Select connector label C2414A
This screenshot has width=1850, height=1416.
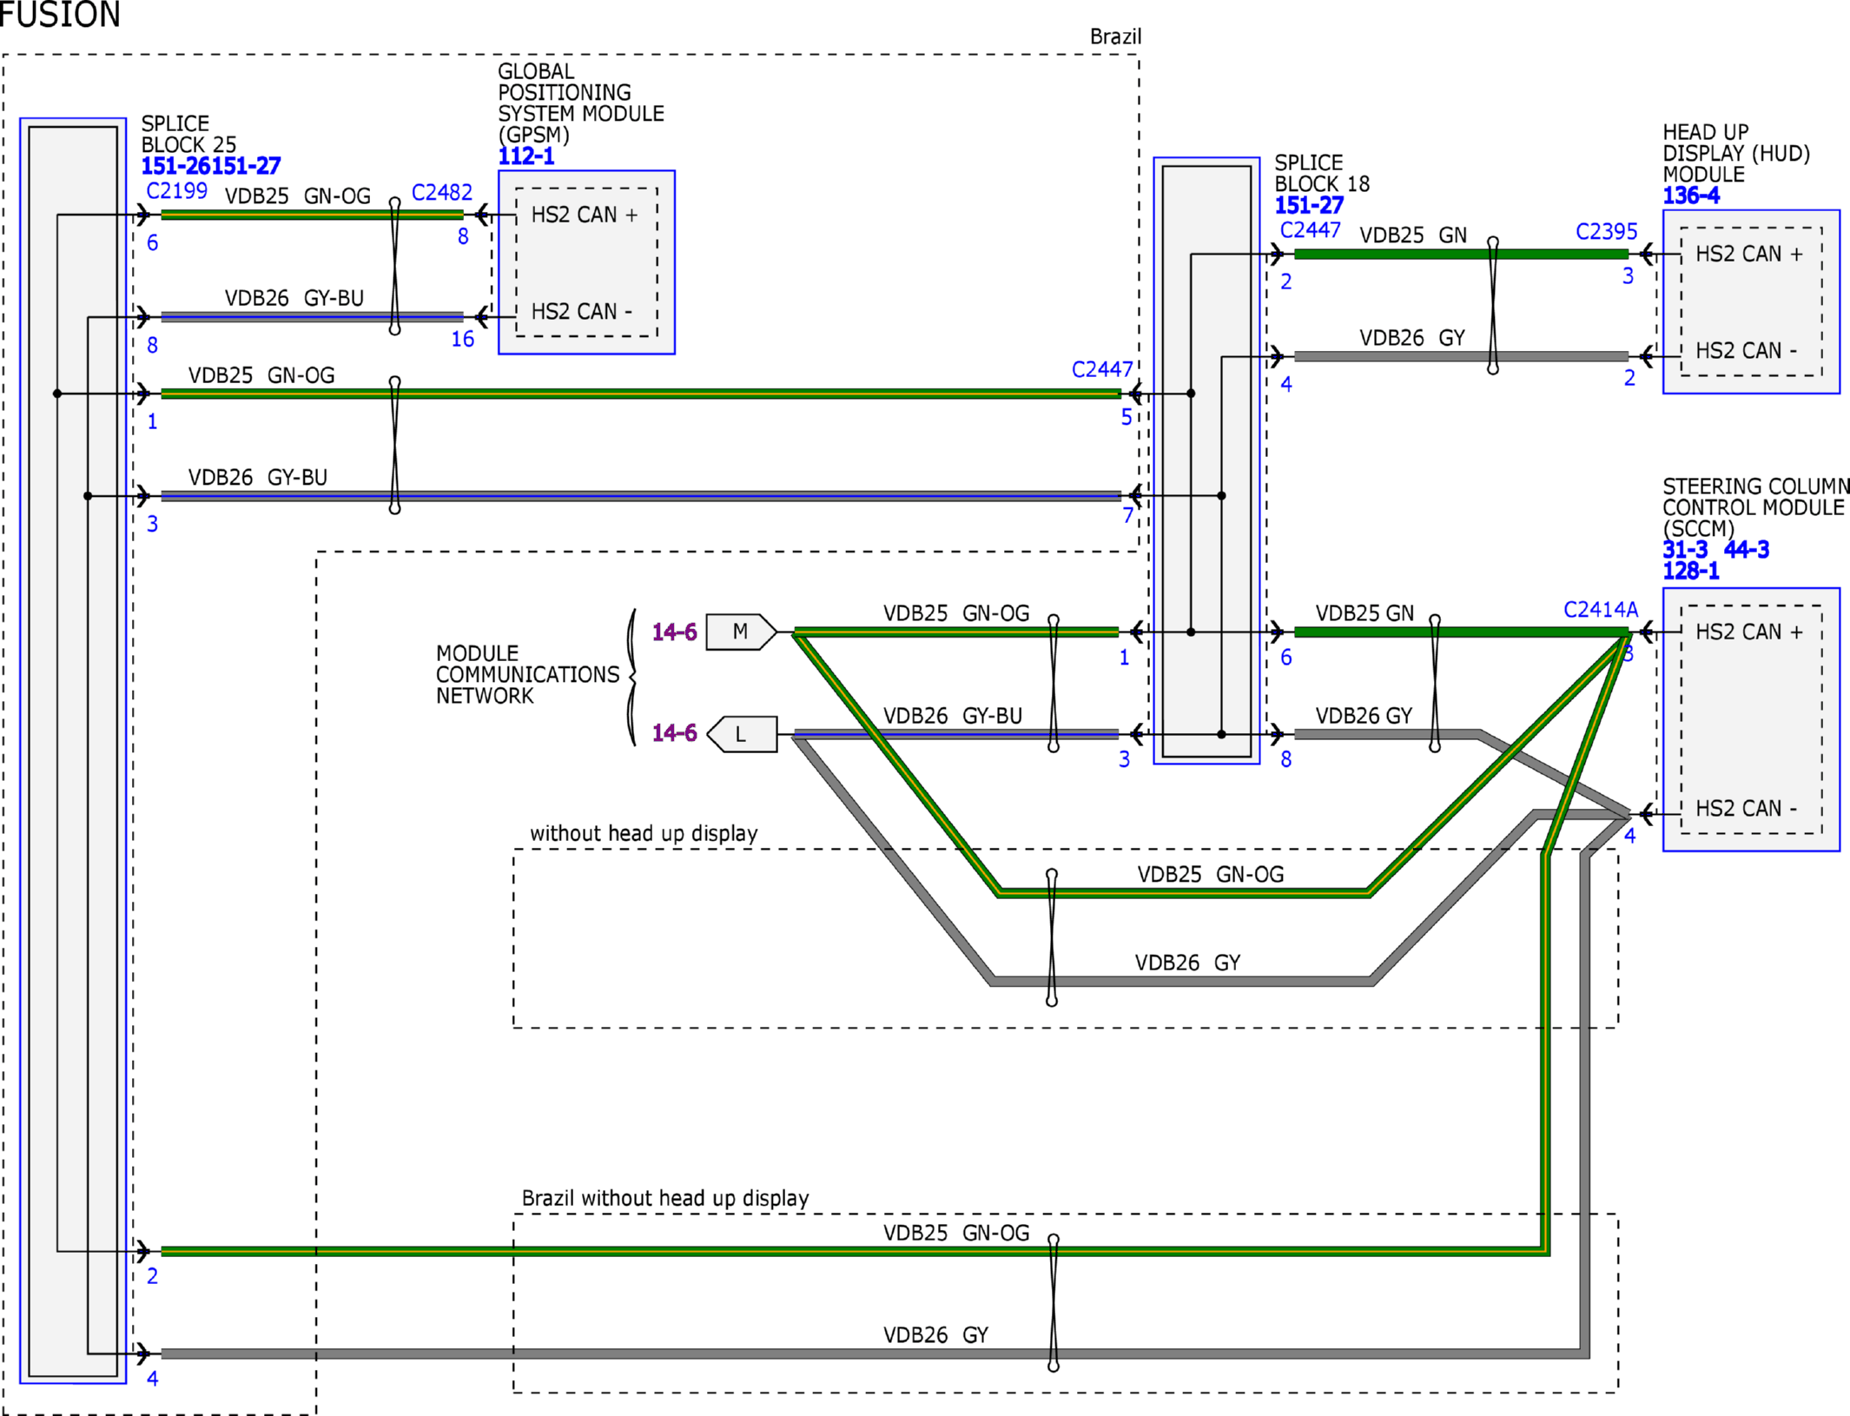pyautogui.click(x=1601, y=610)
